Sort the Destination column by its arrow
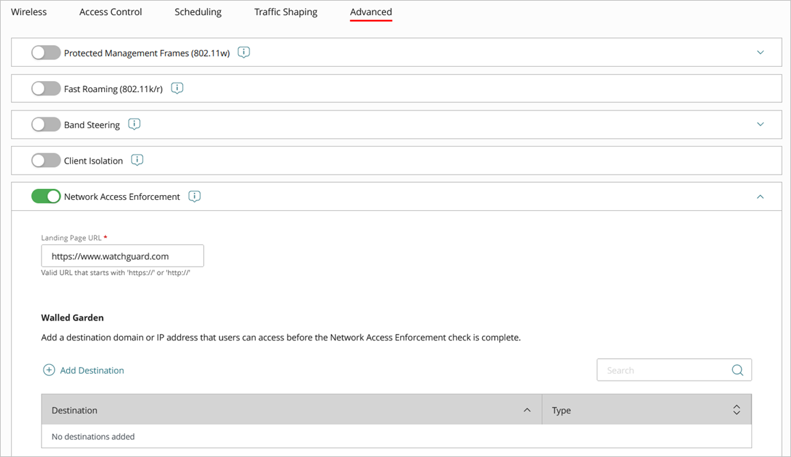The height and width of the screenshot is (457, 791). (527, 410)
